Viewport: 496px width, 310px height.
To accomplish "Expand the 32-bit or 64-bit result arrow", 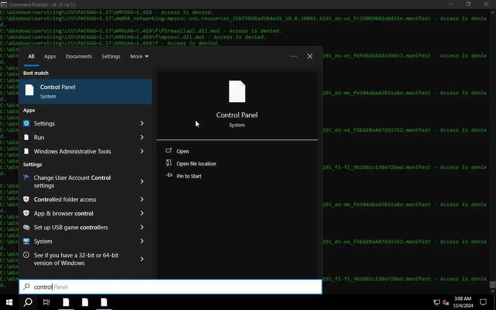I will 142,259.
